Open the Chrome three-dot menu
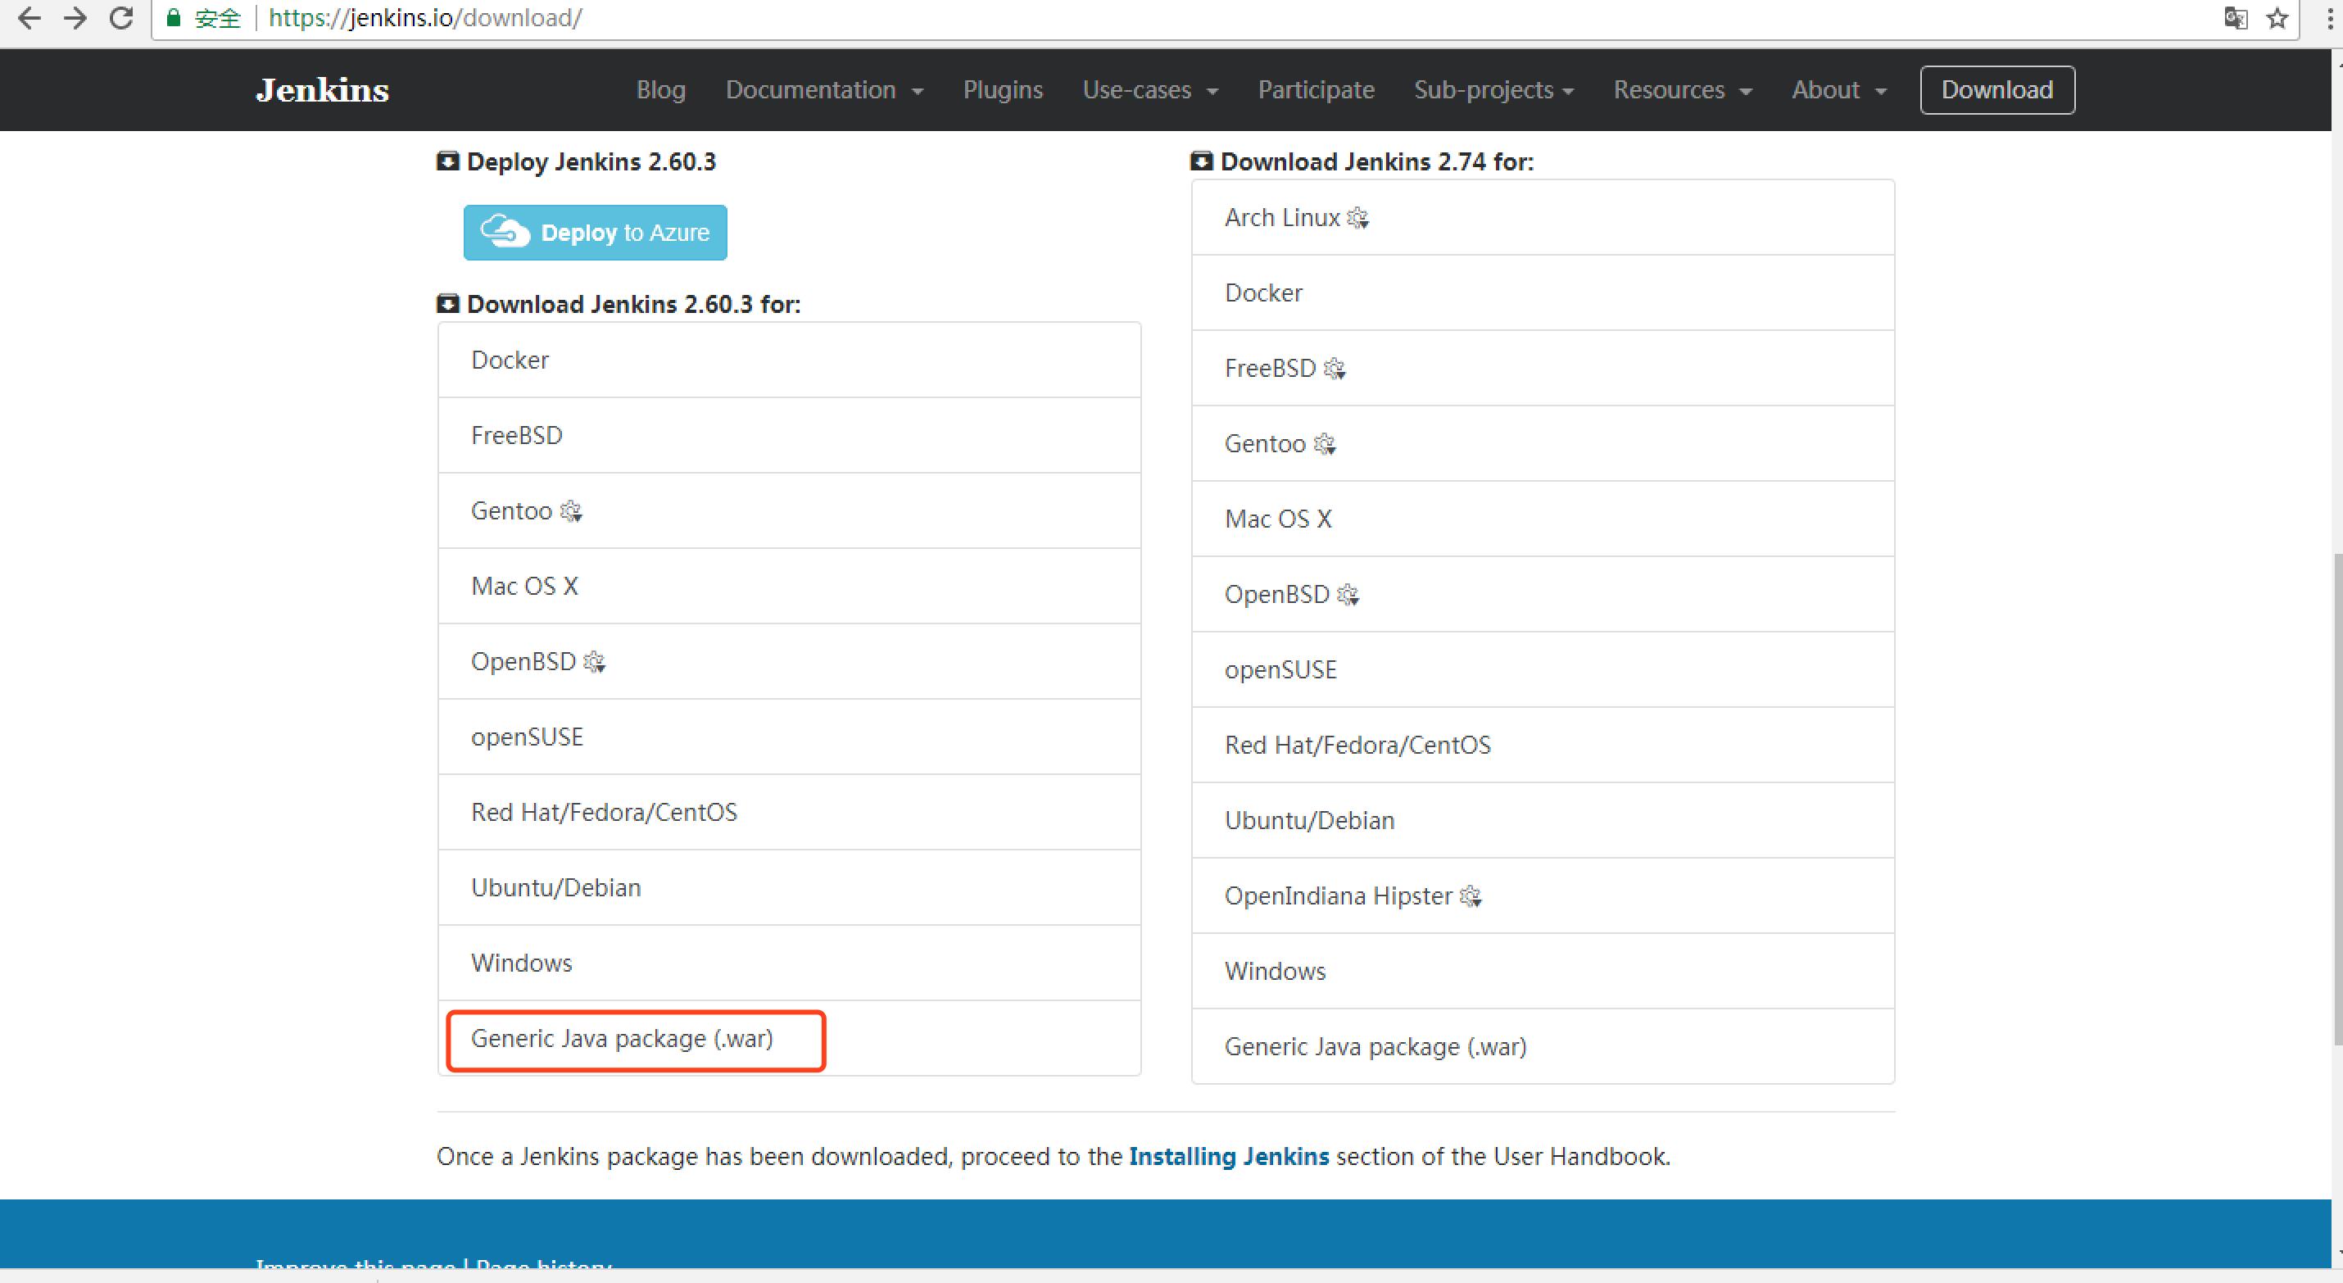 tap(2329, 18)
